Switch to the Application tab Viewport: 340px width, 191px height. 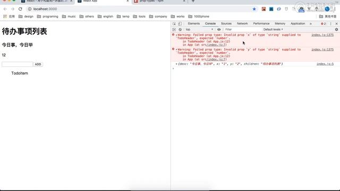point(297,23)
